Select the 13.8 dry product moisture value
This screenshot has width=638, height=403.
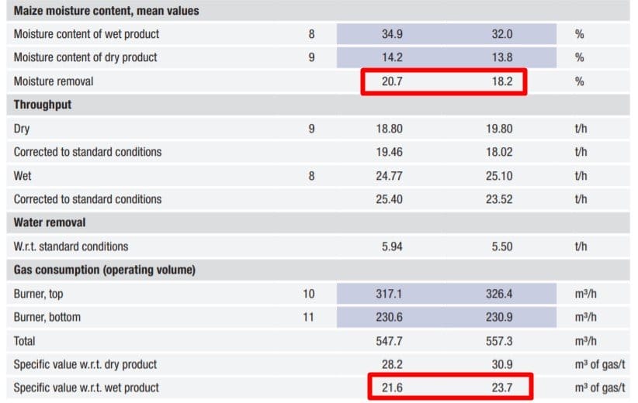(502, 57)
